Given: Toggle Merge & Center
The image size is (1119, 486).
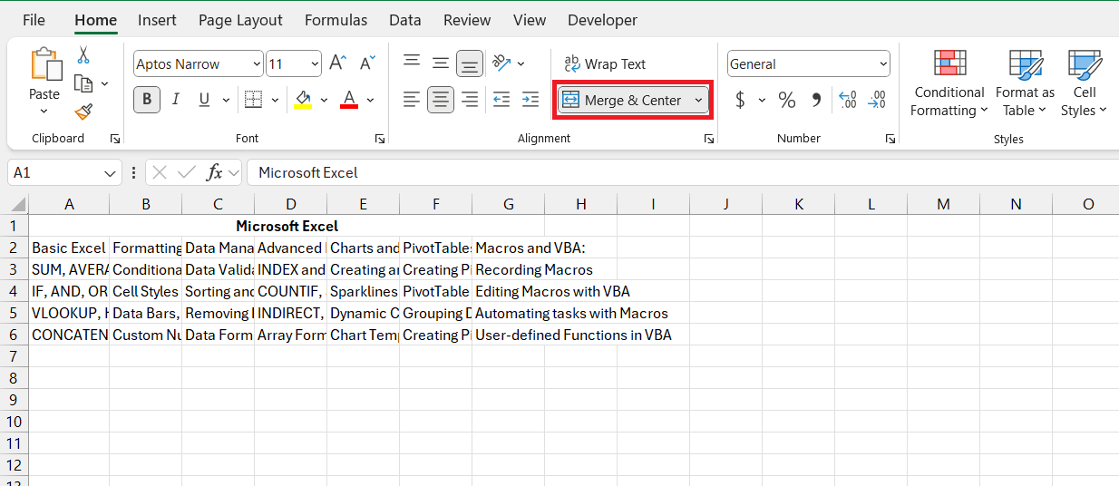Looking at the screenshot, I should [622, 100].
